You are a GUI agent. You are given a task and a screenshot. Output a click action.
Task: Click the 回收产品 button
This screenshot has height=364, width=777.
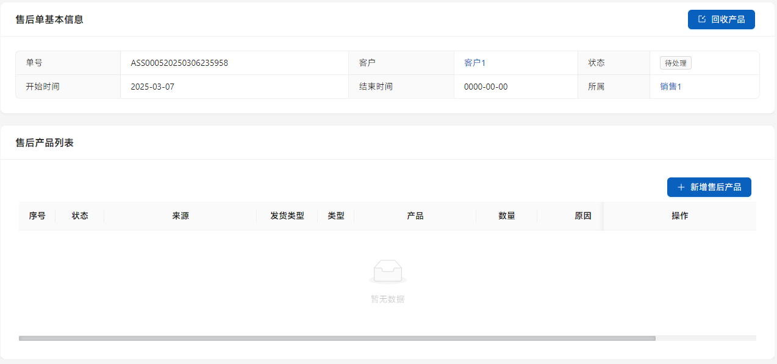tap(721, 20)
